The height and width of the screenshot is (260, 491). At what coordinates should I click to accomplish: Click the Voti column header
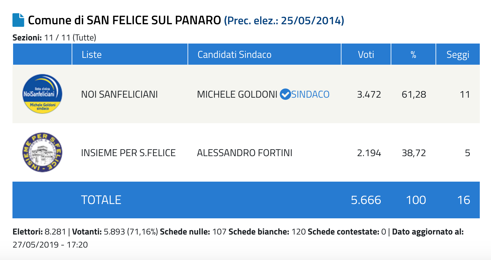point(366,54)
